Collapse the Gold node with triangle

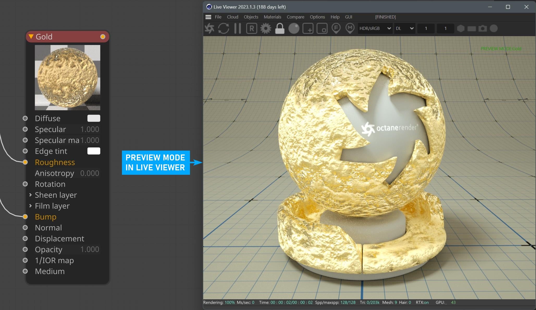pos(31,37)
